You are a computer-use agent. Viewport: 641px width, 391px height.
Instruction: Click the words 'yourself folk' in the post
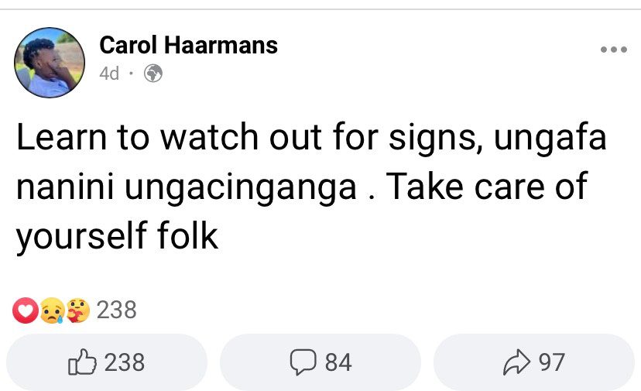[117, 237]
